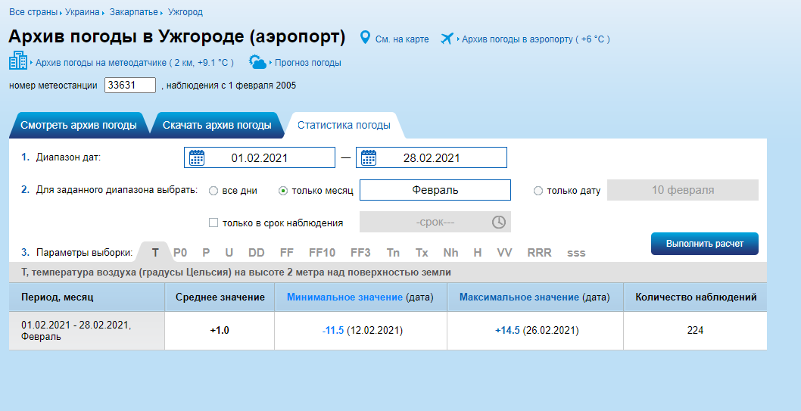The image size is (801, 411).
Task: Click the map pin icon
Action: point(365,38)
